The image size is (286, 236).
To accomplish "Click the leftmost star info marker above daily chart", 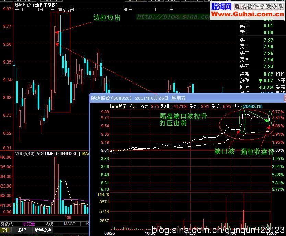I will [17, 10].
